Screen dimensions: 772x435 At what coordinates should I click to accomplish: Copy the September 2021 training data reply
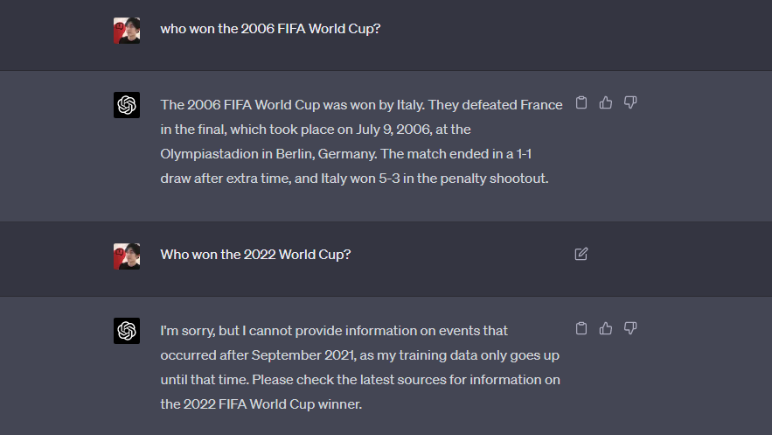(x=581, y=329)
